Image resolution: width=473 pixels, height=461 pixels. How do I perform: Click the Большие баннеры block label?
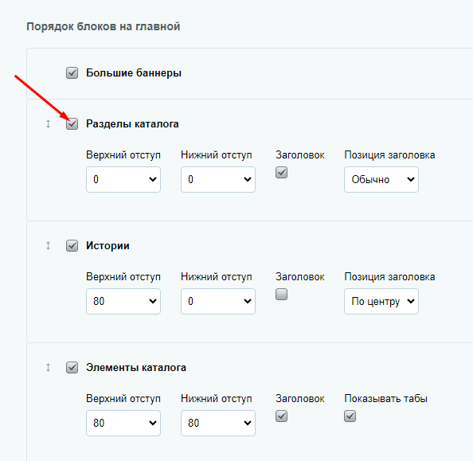(x=134, y=73)
